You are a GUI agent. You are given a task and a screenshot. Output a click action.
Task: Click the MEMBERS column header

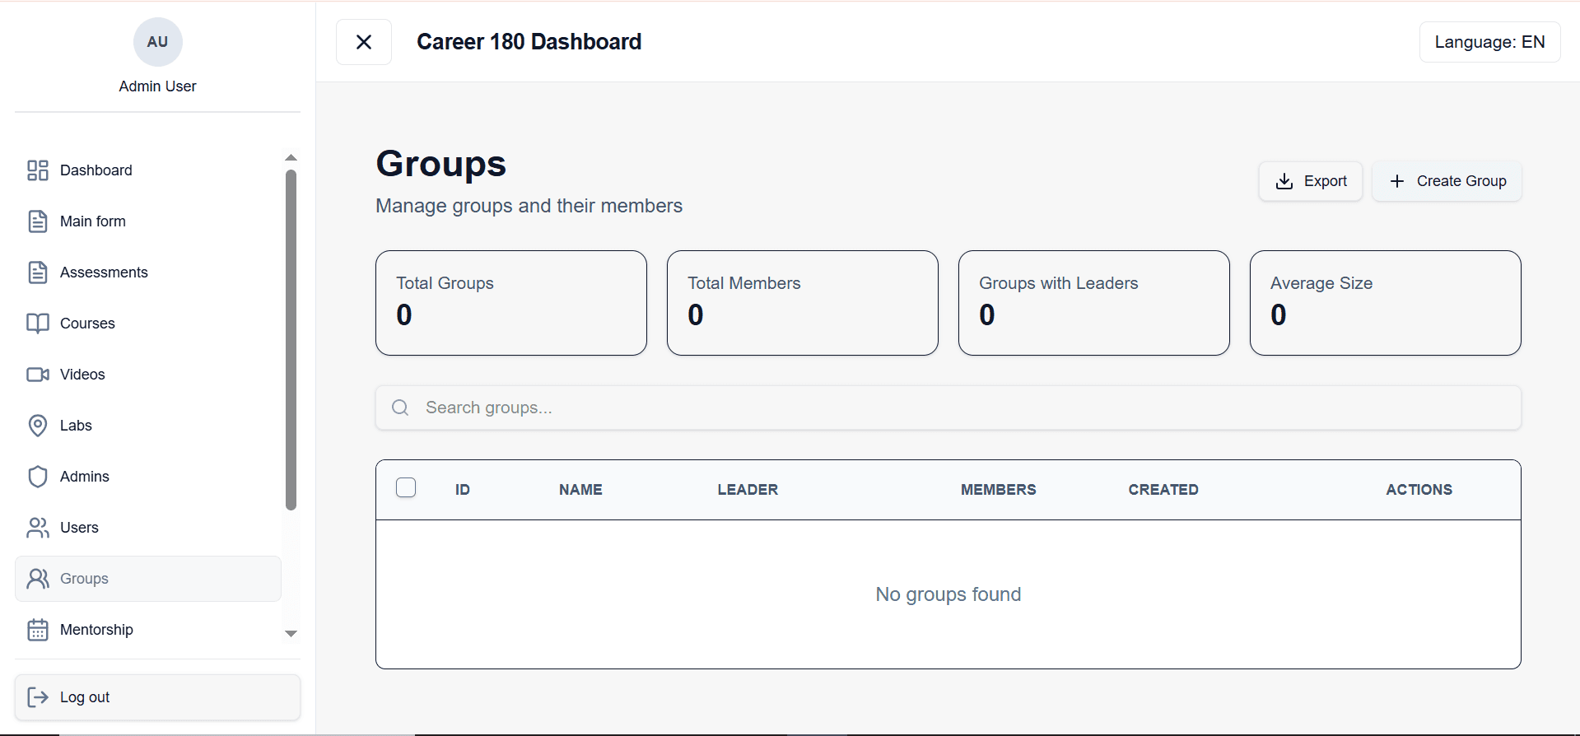coord(998,490)
